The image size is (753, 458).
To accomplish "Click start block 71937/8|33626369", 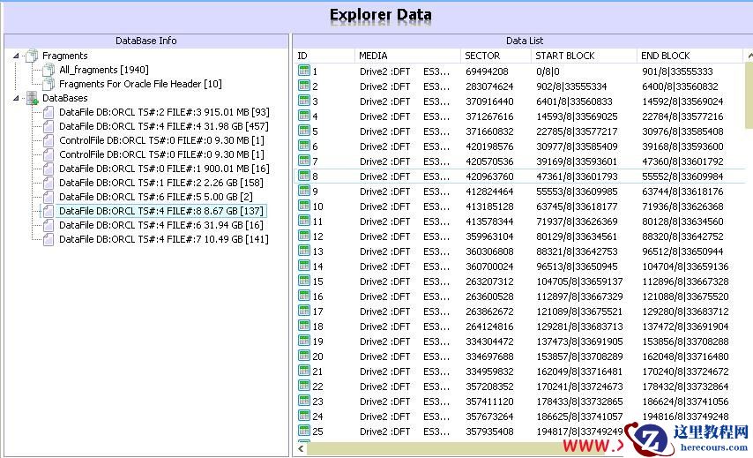I will point(577,221).
